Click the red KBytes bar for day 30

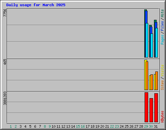151,110
